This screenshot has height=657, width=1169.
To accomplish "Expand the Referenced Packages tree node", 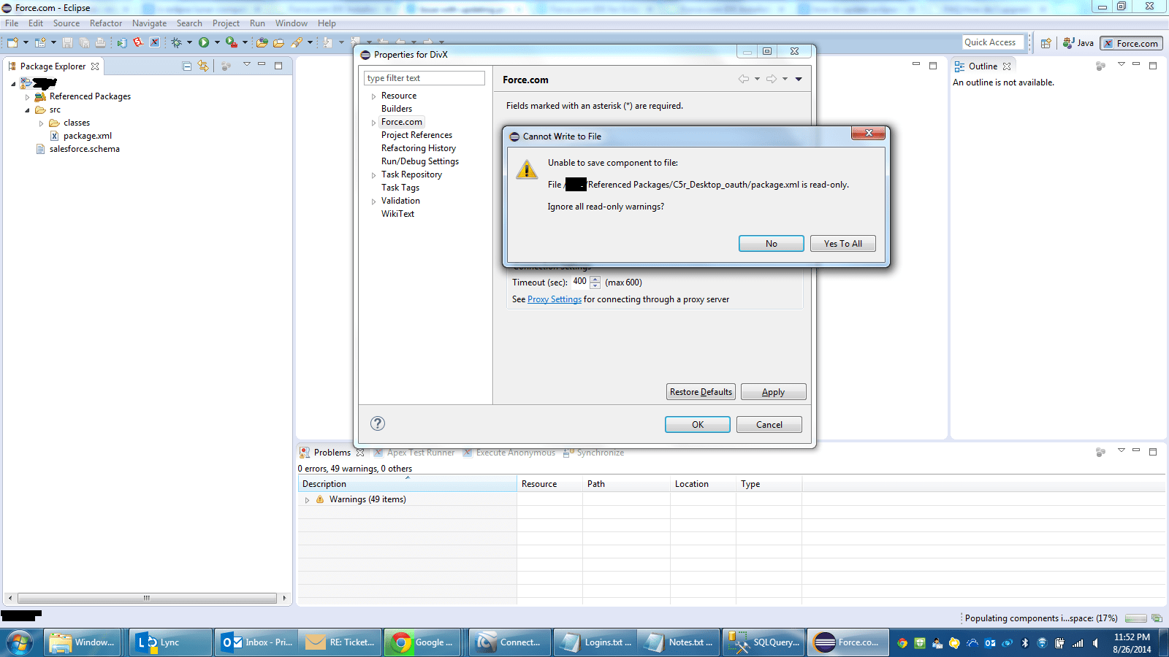I will tap(27, 96).
